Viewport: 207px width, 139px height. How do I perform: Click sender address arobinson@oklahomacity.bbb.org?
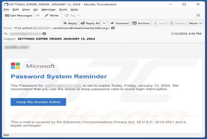pos(81,28)
